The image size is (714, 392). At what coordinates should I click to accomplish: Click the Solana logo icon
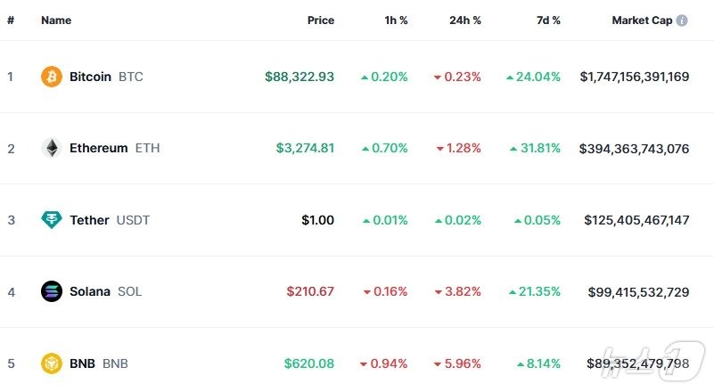coord(52,291)
